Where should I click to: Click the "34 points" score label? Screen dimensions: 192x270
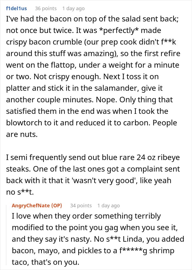81,205
